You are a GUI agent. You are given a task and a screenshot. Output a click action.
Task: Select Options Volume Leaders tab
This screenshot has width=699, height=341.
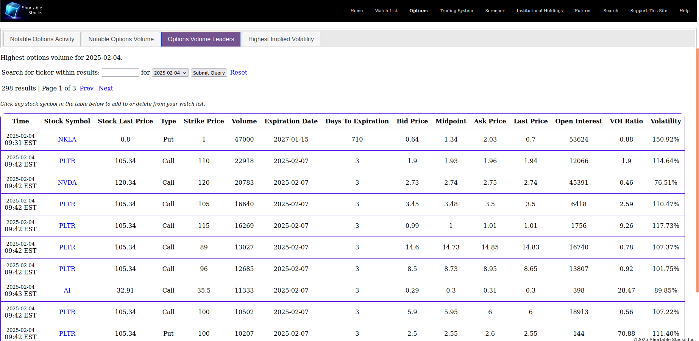coord(201,39)
